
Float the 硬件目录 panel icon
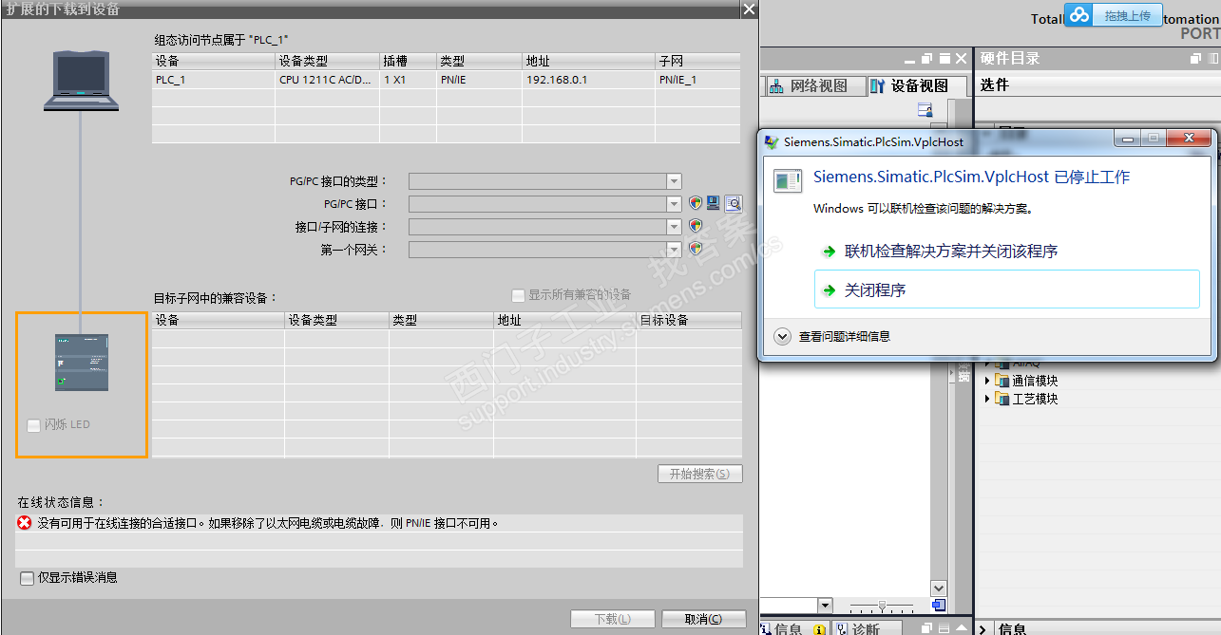tap(1196, 59)
